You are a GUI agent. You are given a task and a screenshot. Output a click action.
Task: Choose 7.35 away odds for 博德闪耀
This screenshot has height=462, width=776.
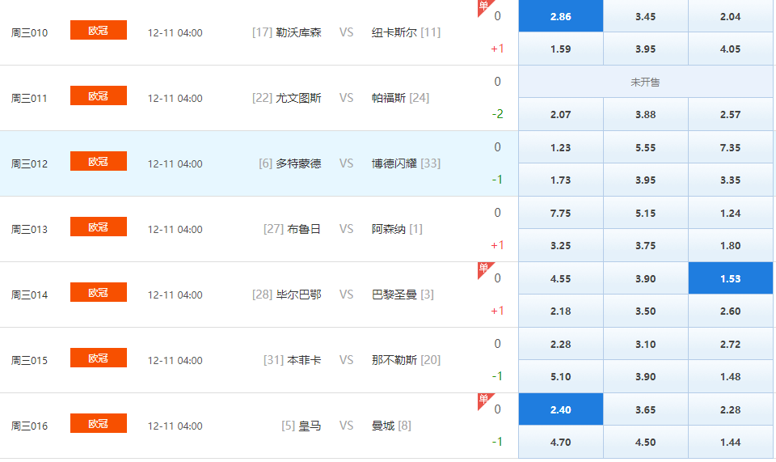(x=730, y=147)
